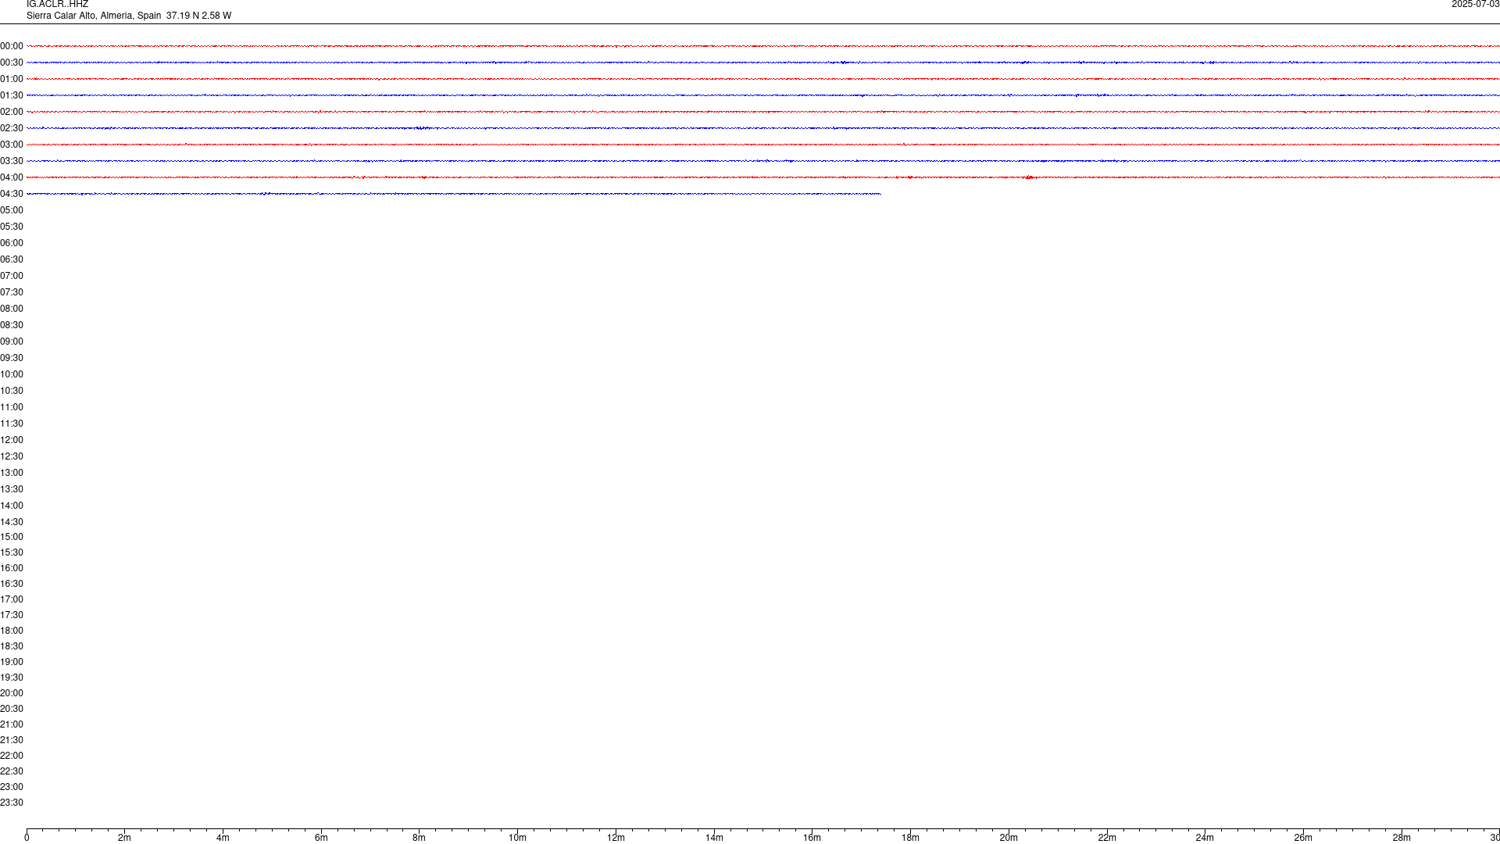The height and width of the screenshot is (844, 1500).
Task: Click the 6m axis tick label
Action: coord(321,838)
